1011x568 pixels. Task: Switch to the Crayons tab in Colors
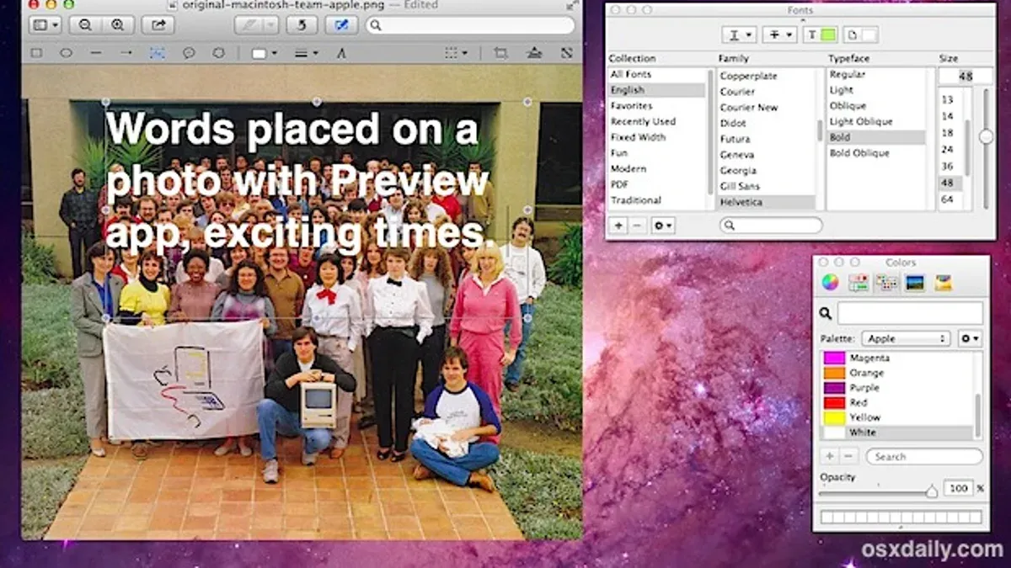(x=943, y=283)
